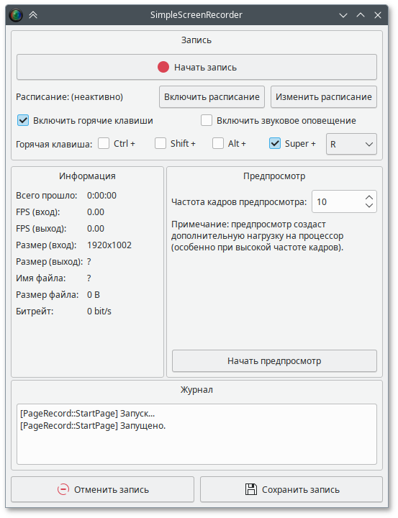This screenshot has width=398, height=518.
Task: Click Начать предпросмотр button
Action: pyautogui.click(x=274, y=360)
